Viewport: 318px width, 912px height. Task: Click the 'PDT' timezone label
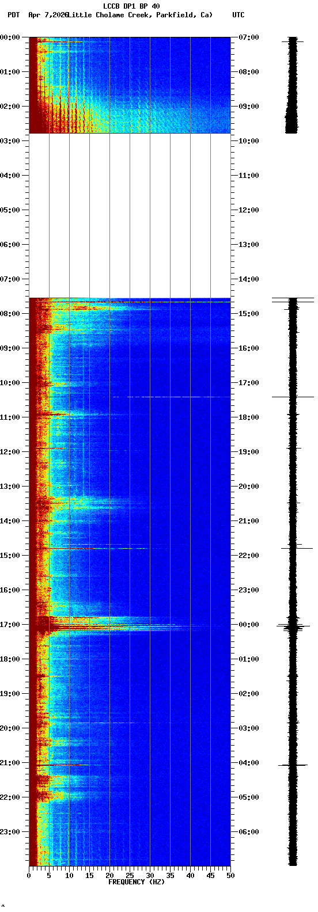[13, 15]
